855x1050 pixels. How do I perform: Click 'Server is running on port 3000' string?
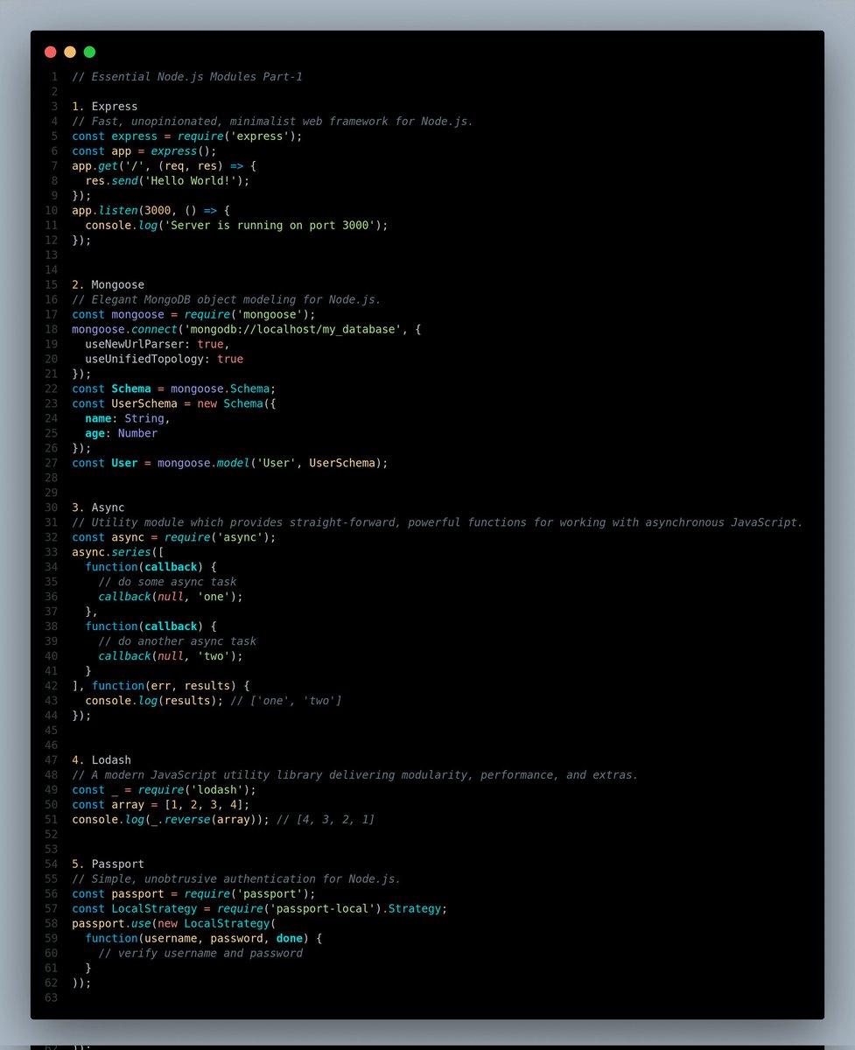[x=270, y=225]
